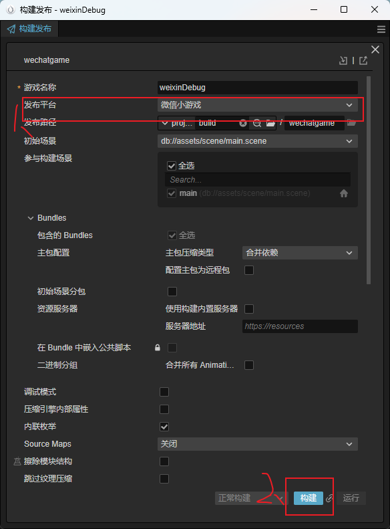Click the magnifier icon in build path
390x529 pixels.
coord(257,123)
